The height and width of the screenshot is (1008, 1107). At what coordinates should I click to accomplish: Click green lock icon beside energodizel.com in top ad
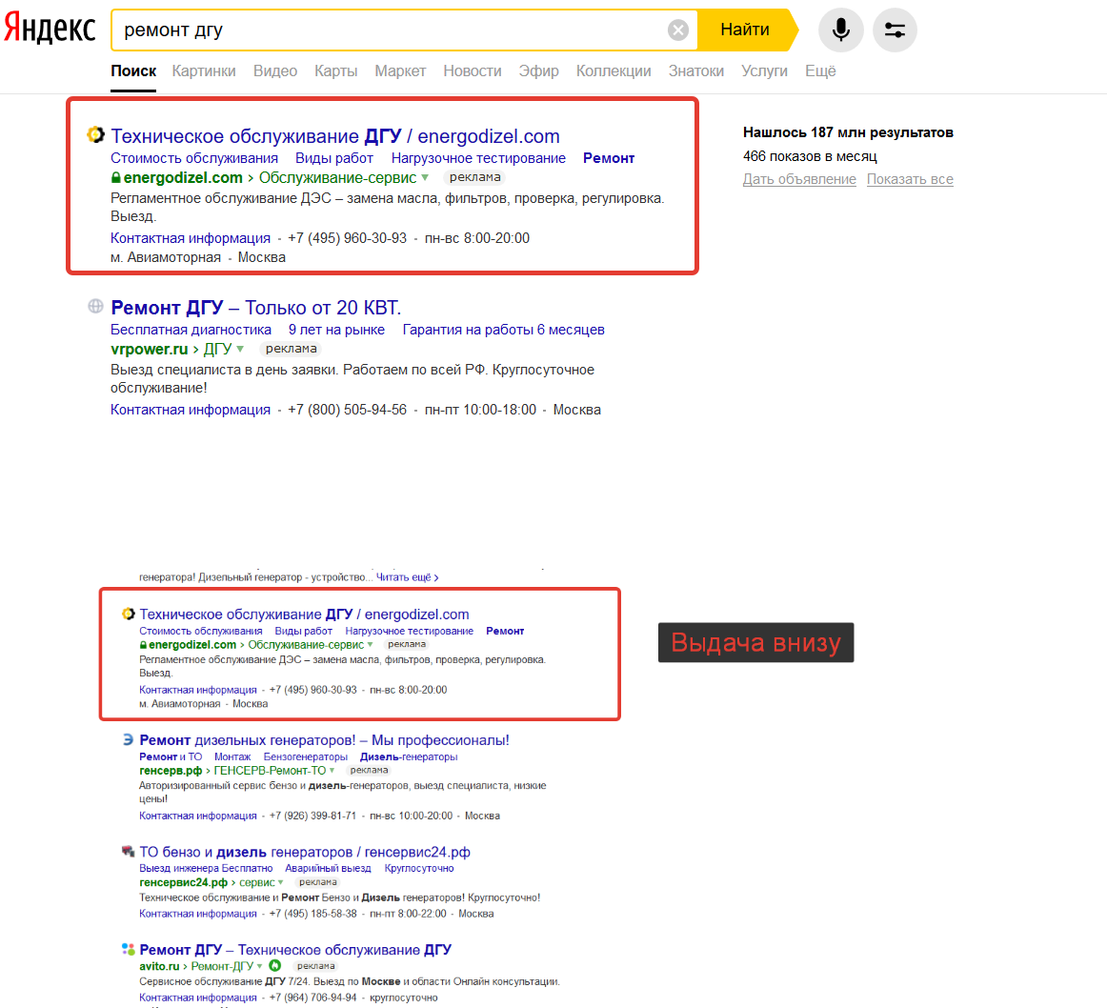116,178
